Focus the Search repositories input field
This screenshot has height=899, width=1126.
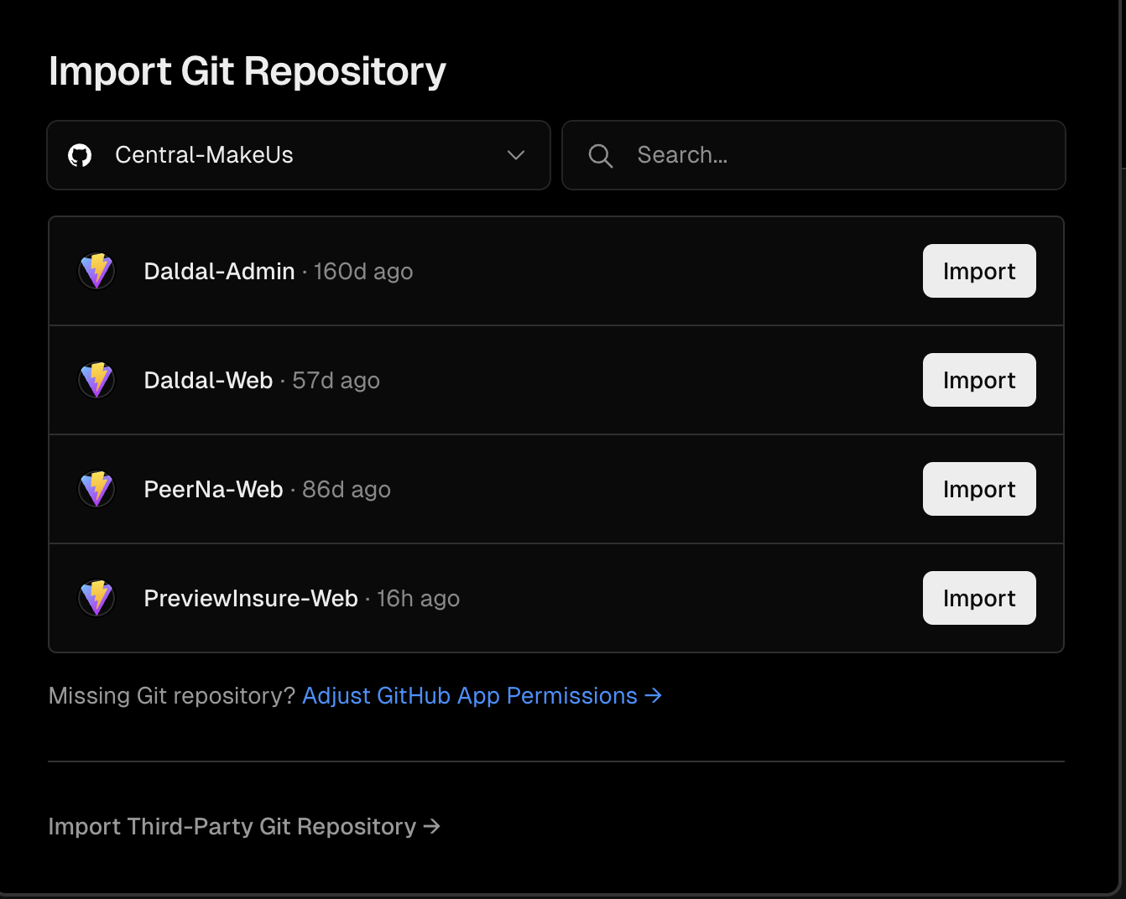point(839,155)
